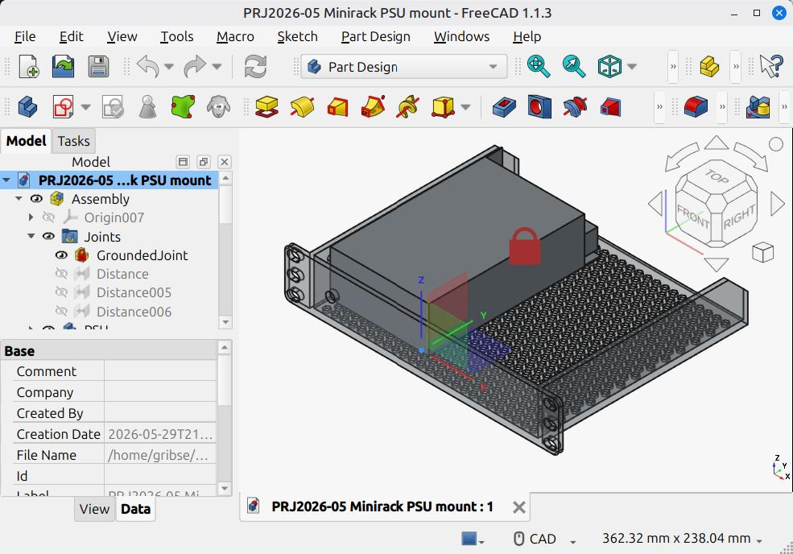The image size is (793, 554).
Task: Create a new Body
Action: coord(28,107)
